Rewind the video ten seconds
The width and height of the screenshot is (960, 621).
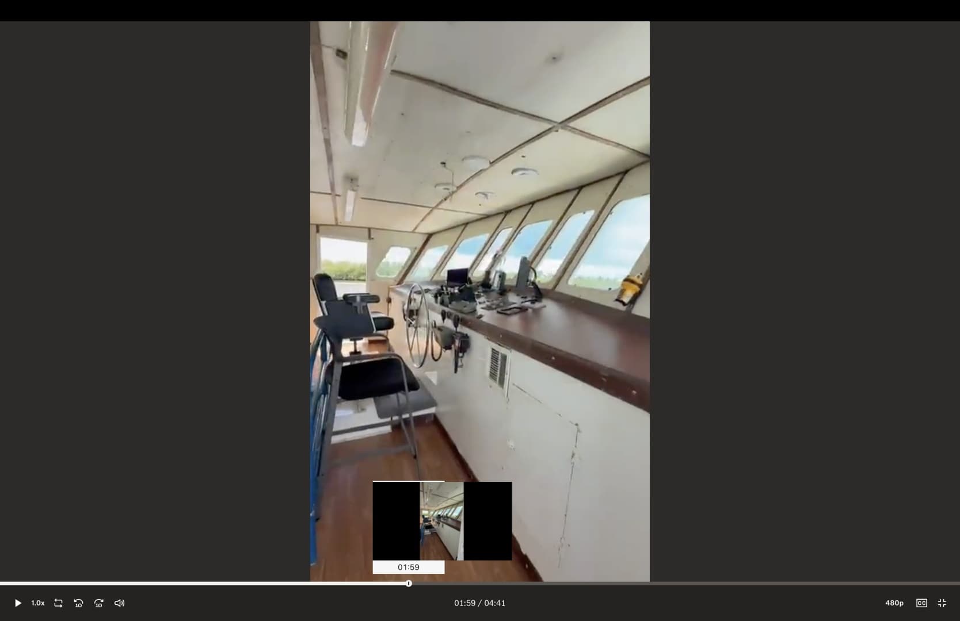click(78, 603)
